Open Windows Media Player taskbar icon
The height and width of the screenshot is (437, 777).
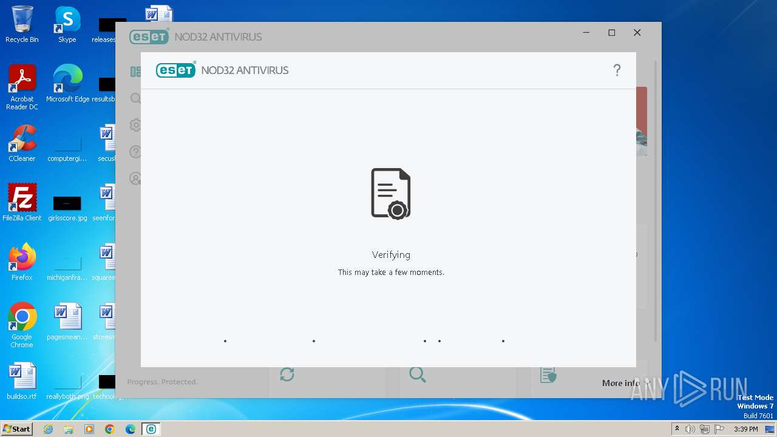[89, 429]
